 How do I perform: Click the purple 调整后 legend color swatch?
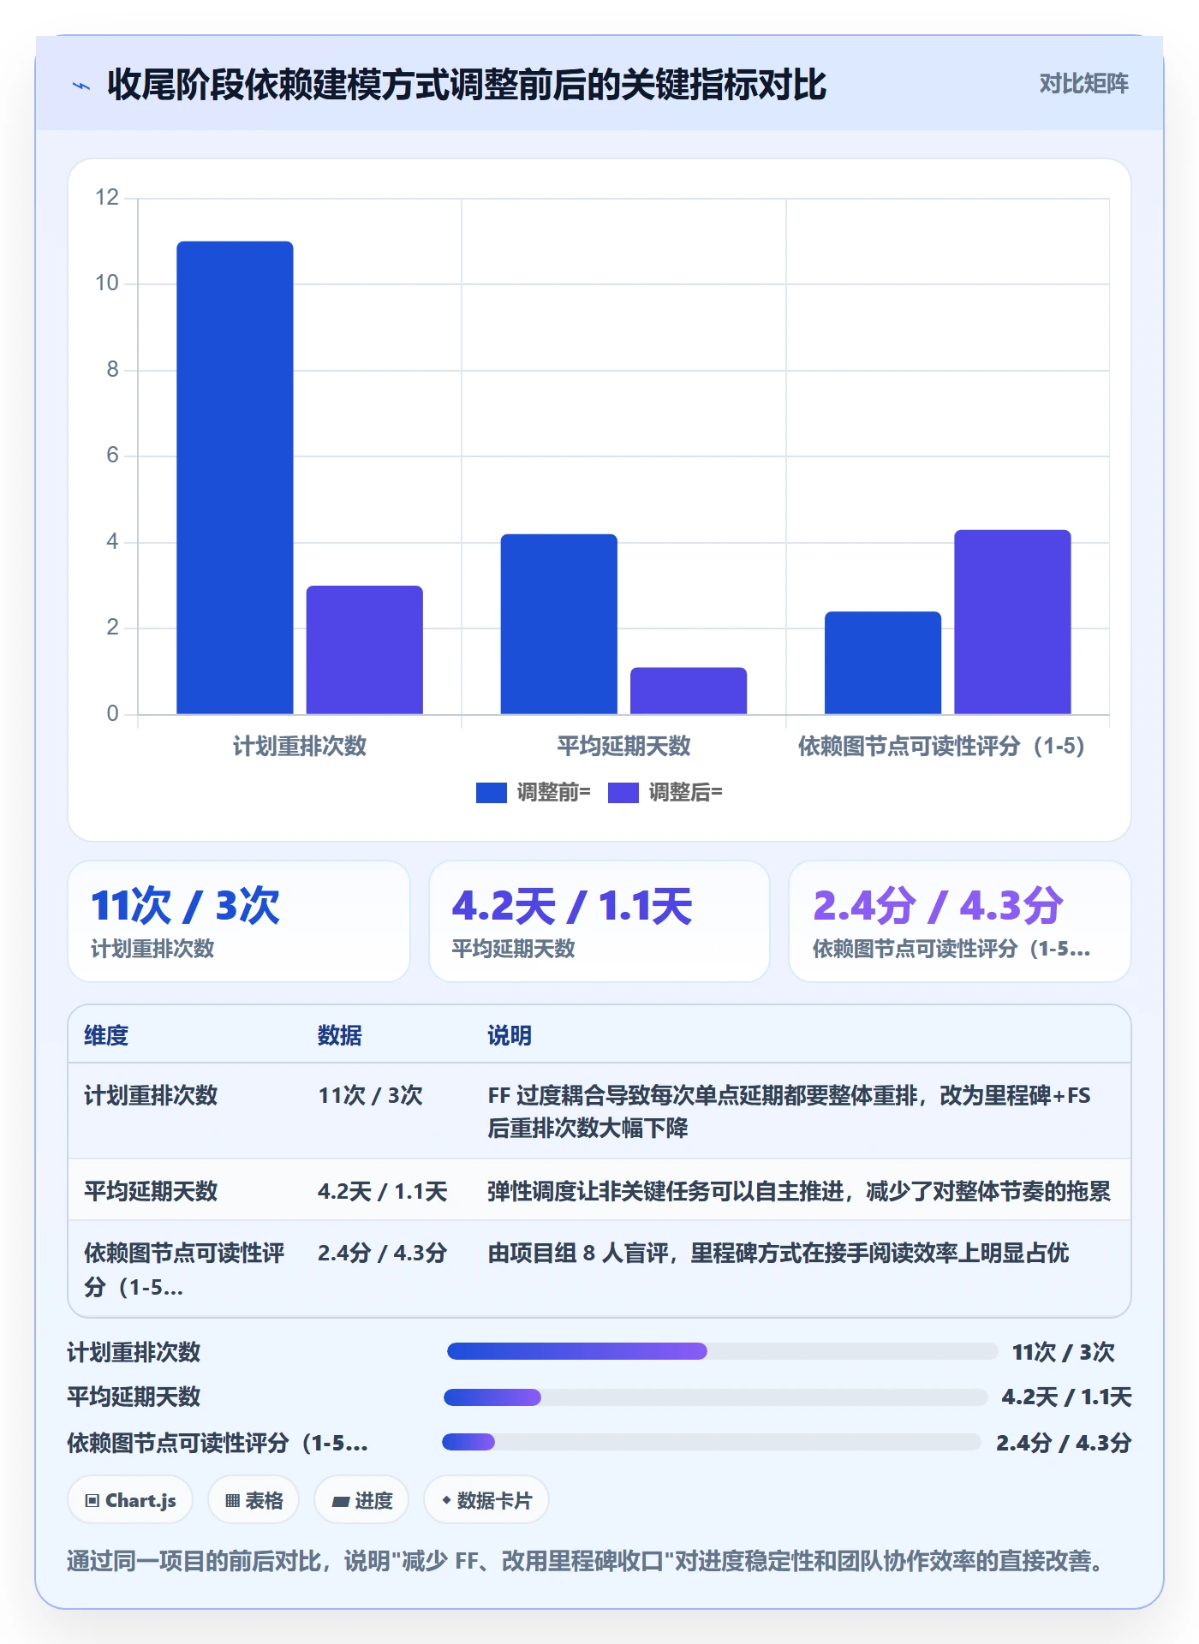click(x=623, y=793)
